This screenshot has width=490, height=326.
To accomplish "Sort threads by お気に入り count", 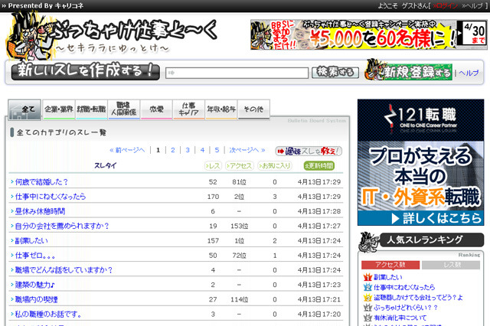I will 275,166.
